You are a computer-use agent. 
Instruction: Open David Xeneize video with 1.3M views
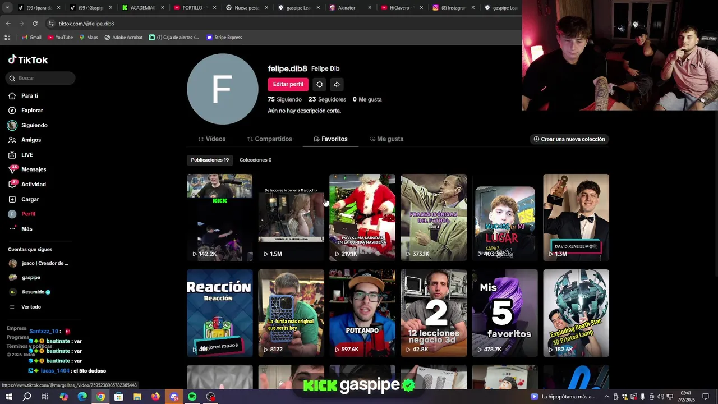point(576,218)
